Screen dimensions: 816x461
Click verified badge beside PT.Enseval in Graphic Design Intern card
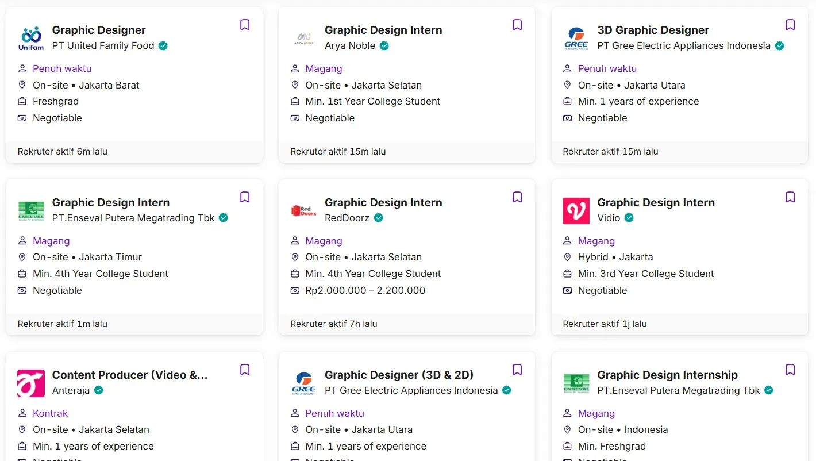224,218
